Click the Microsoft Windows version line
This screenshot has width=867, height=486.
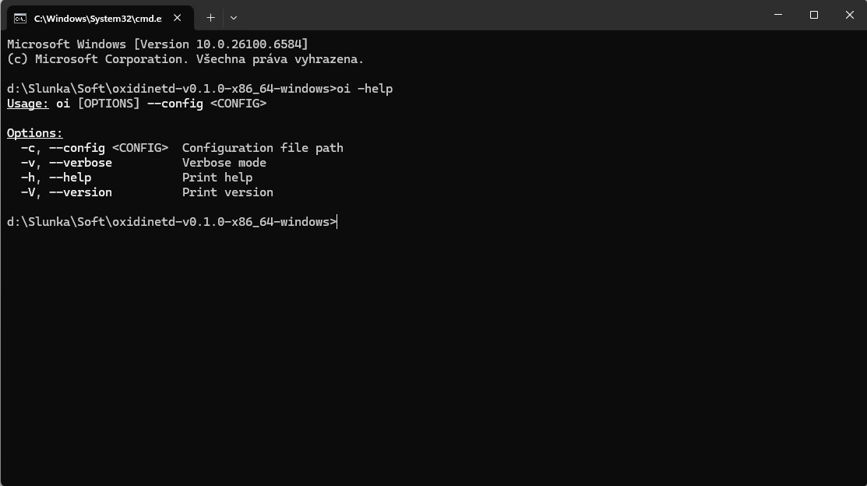(x=157, y=44)
